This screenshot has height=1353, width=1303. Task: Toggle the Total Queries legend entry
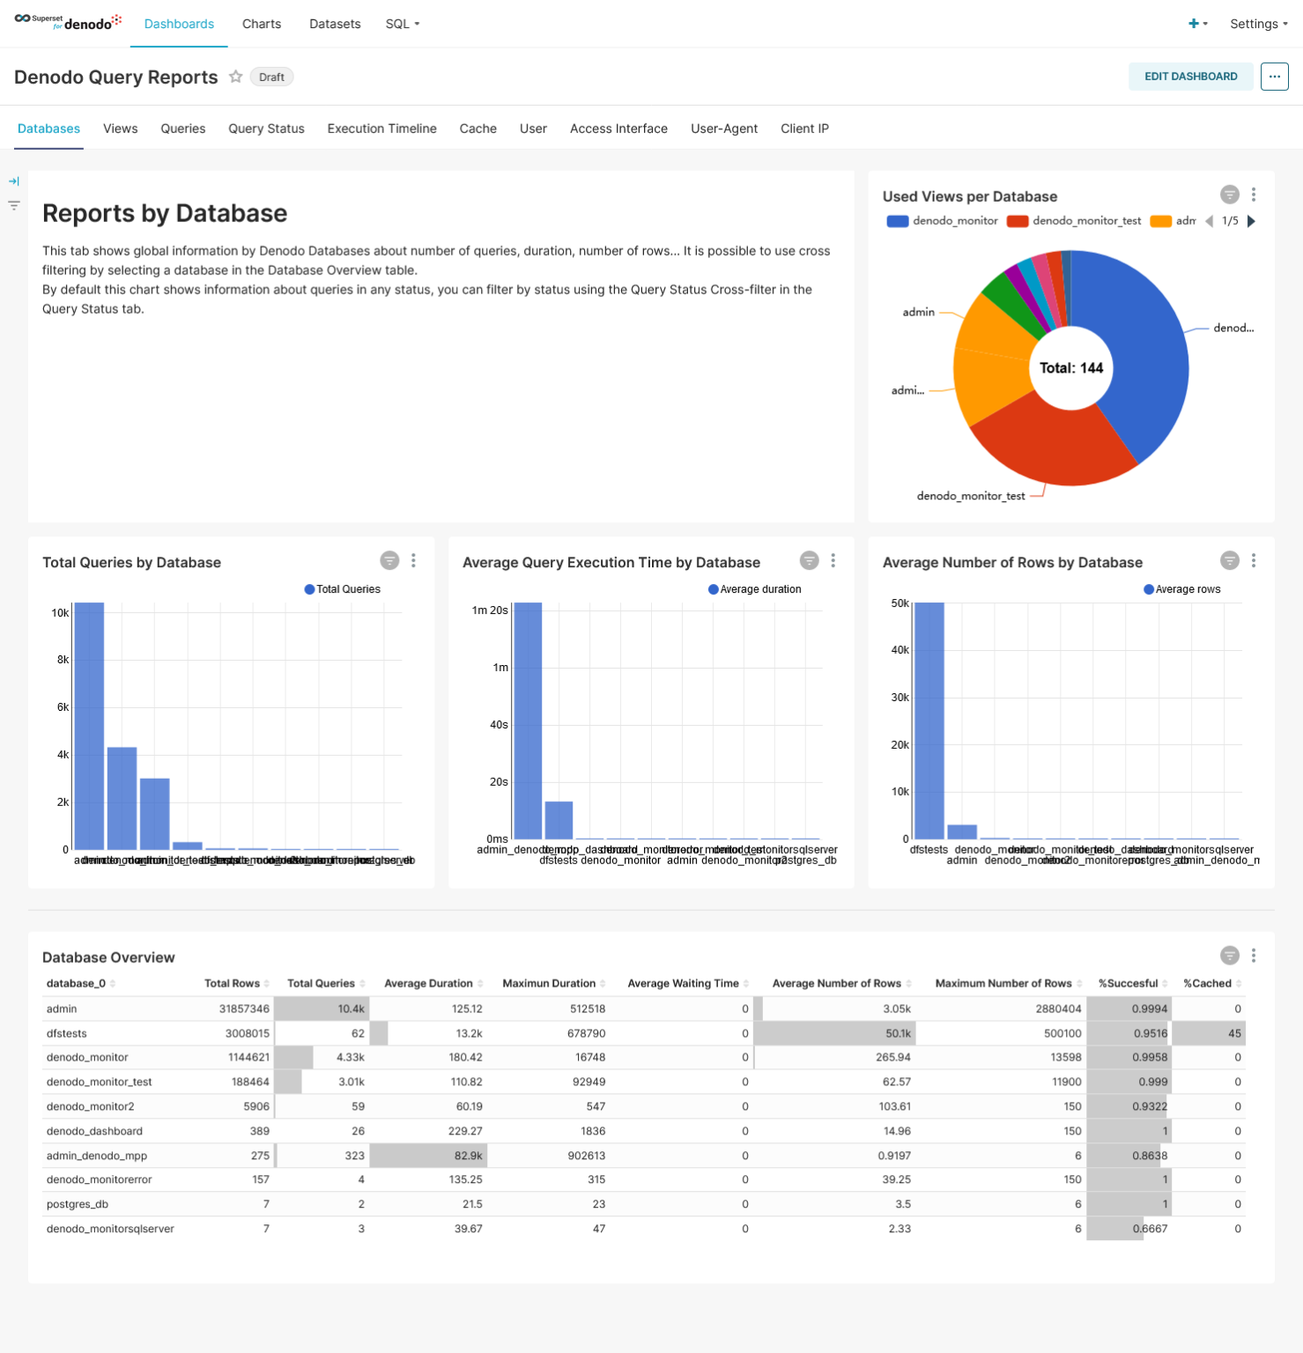pos(342,588)
